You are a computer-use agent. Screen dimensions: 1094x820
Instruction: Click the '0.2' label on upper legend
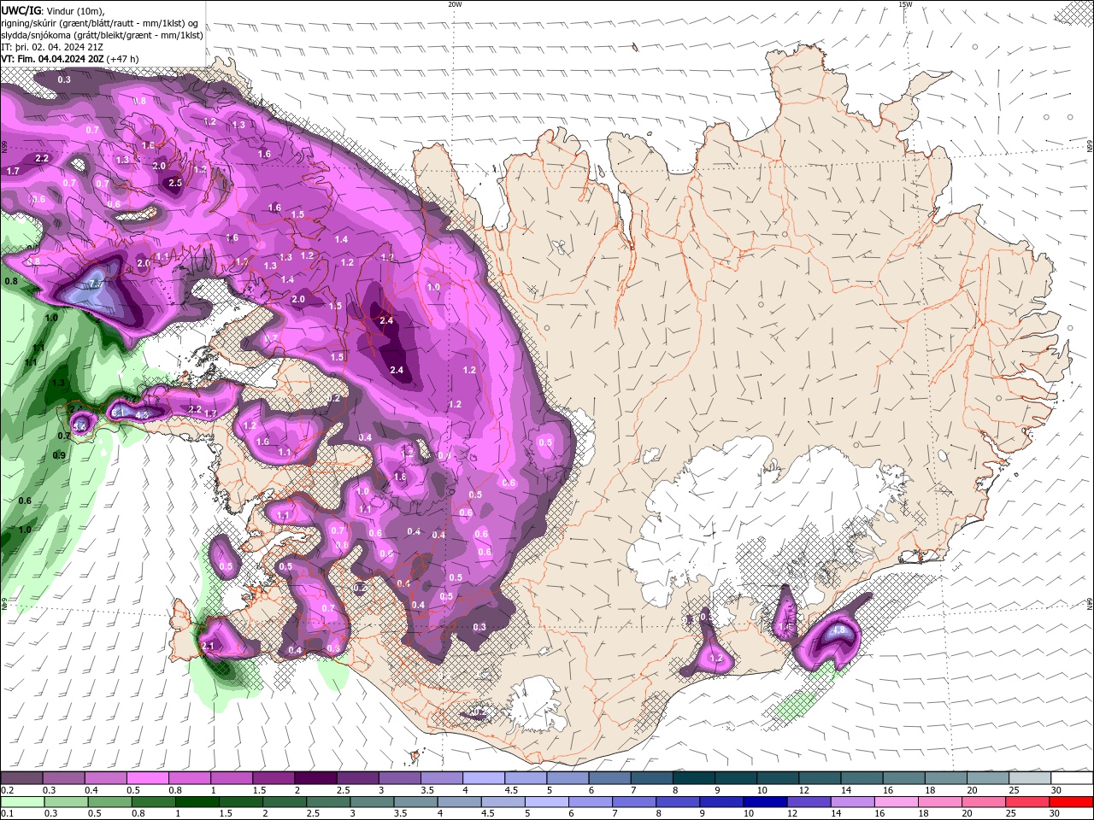point(7,790)
